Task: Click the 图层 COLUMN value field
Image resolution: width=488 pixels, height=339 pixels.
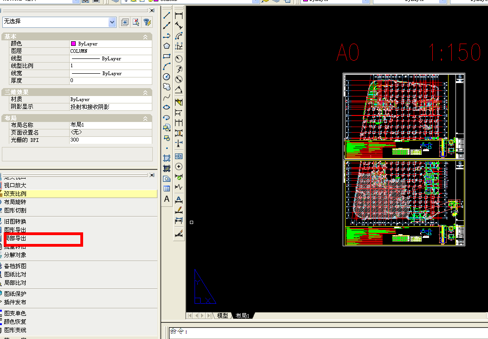Action: (x=111, y=51)
